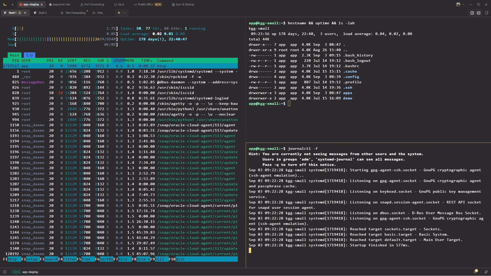
Task: Click F4 Filter in htop footer
Action: click(67, 259)
